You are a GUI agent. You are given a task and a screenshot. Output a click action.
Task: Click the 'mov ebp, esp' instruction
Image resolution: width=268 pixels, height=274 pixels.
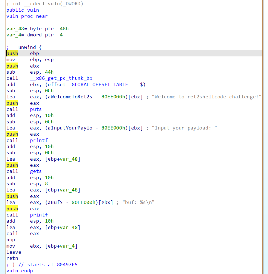(x=30, y=59)
